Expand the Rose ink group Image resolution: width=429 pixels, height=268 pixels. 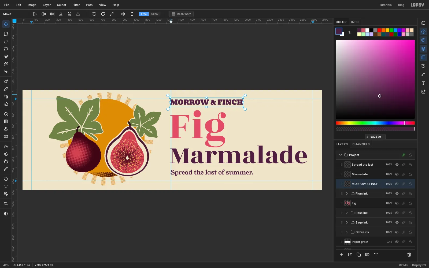(x=347, y=213)
